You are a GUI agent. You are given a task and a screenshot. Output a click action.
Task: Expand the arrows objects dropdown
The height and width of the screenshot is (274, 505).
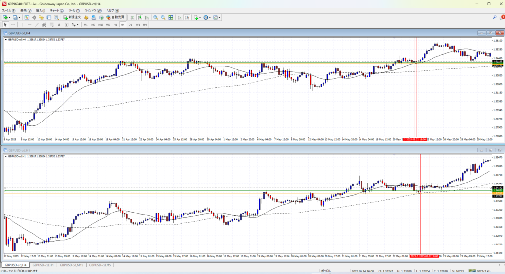[76, 24]
